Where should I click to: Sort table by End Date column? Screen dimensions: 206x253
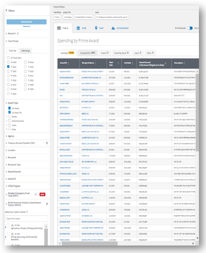click(132, 63)
